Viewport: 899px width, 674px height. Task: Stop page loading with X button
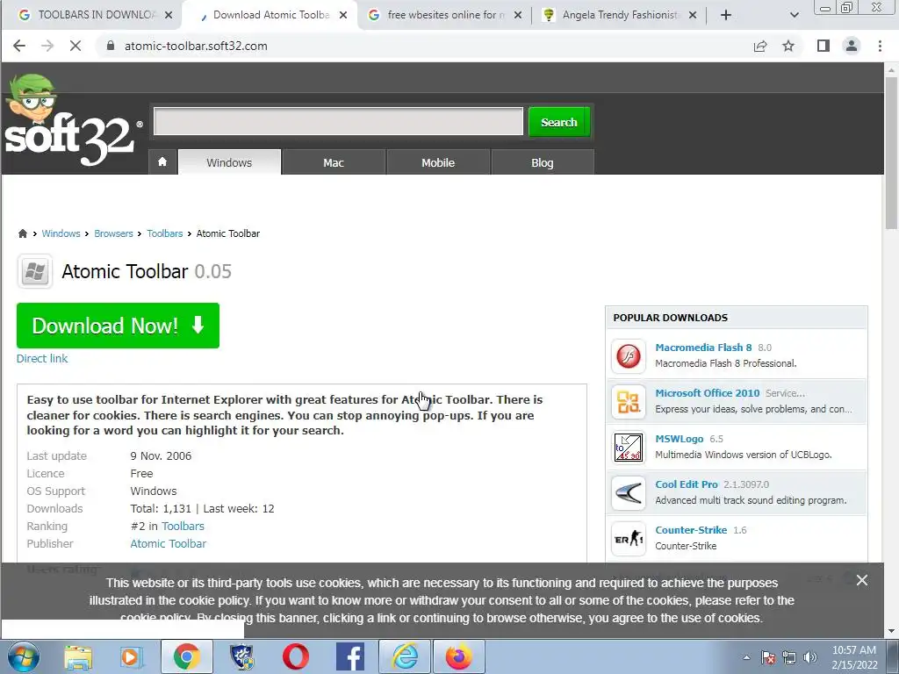76,46
